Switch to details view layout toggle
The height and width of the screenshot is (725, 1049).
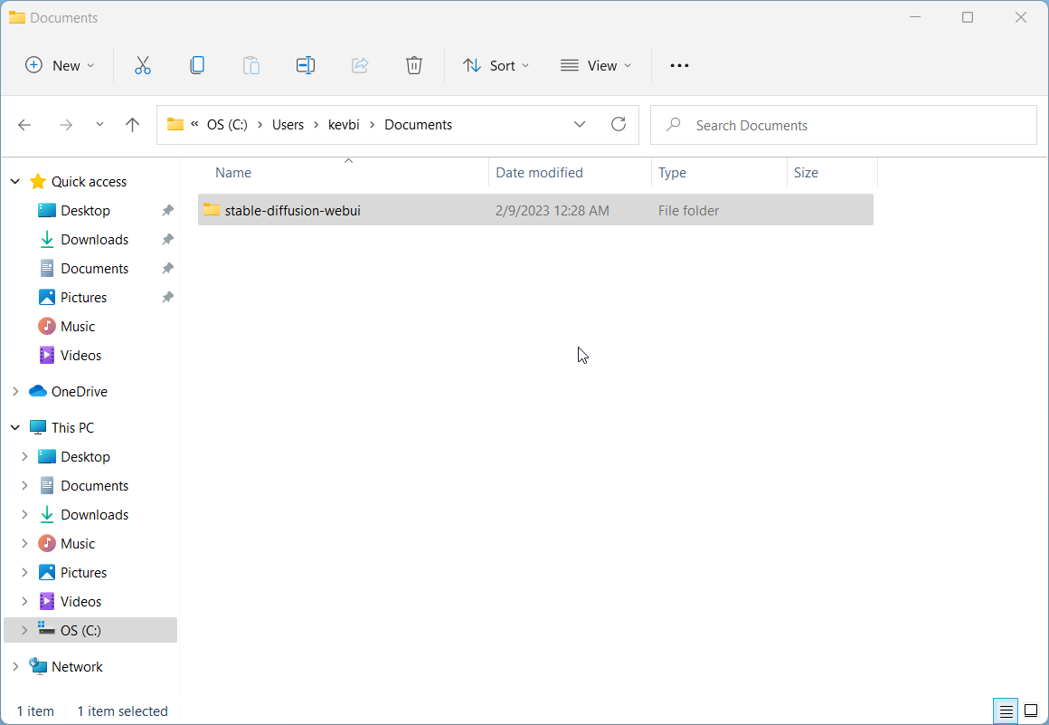coord(1005,711)
